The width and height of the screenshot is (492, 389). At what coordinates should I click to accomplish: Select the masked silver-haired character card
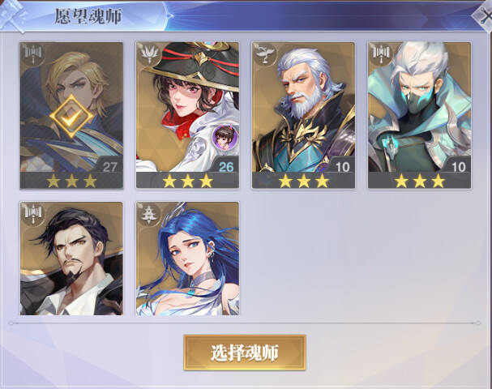pyautogui.click(x=419, y=116)
